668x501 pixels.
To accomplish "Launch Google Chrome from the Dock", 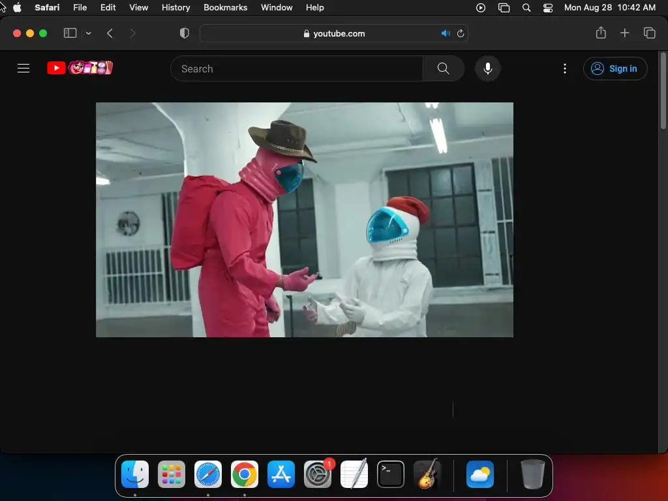I will pyautogui.click(x=245, y=474).
